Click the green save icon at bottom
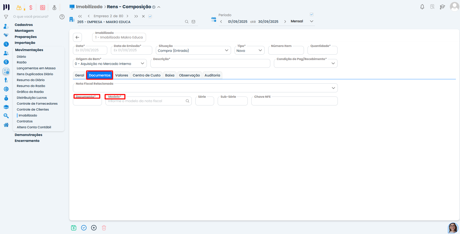Image resolution: width=460 pixels, height=234 pixels. 74,228
